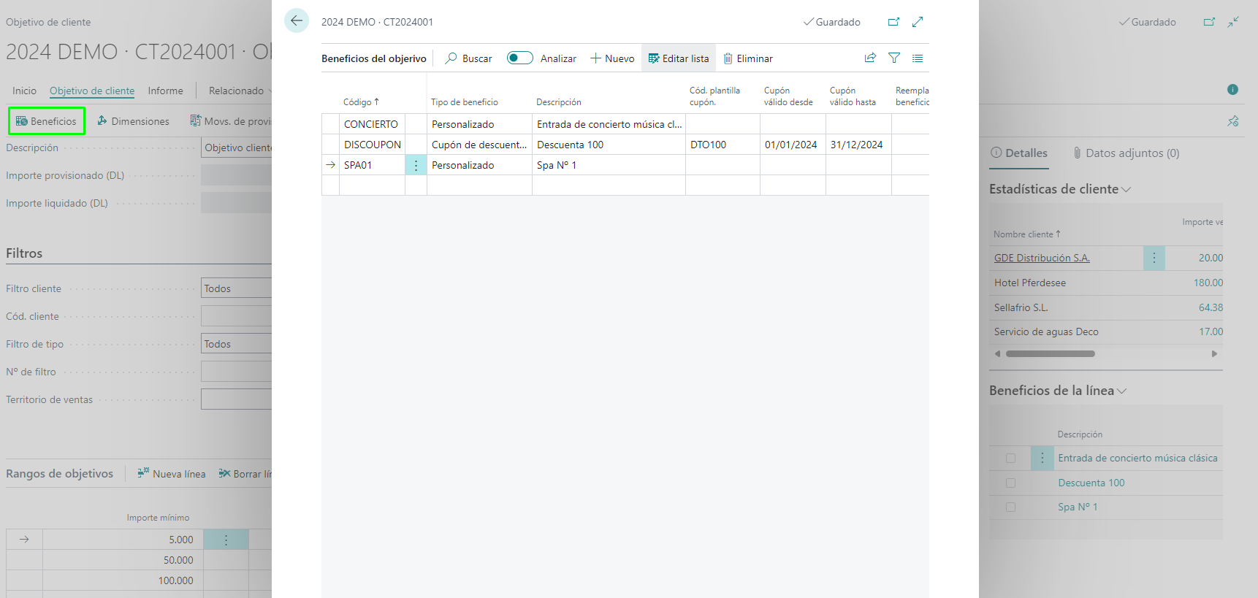The height and width of the screenshot is (598, 1258).
Task: Click Descripción column header in benefits list
Action: coord(559,102)
